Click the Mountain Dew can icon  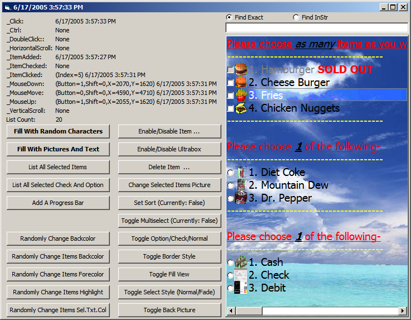[241, 185]
